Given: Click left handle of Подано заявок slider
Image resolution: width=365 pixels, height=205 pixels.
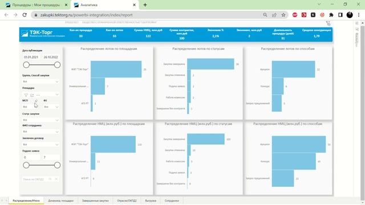Looking at the screenshot, I should point(26,165).
